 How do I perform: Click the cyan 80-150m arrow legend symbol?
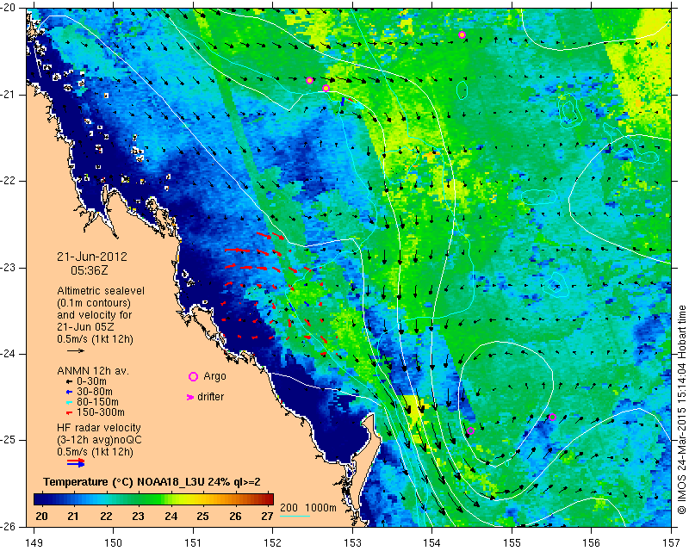click(x=69, y=402)
